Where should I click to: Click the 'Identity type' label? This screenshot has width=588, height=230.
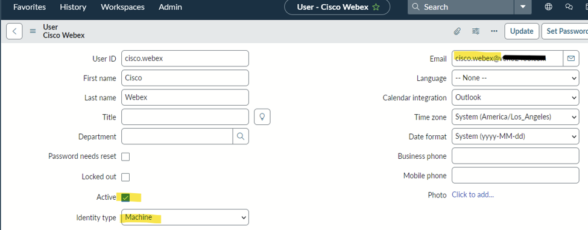[x=96, y=217]
